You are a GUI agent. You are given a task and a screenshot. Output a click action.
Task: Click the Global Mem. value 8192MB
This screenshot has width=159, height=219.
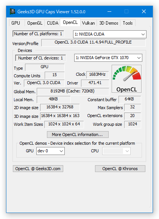[73, 91]
